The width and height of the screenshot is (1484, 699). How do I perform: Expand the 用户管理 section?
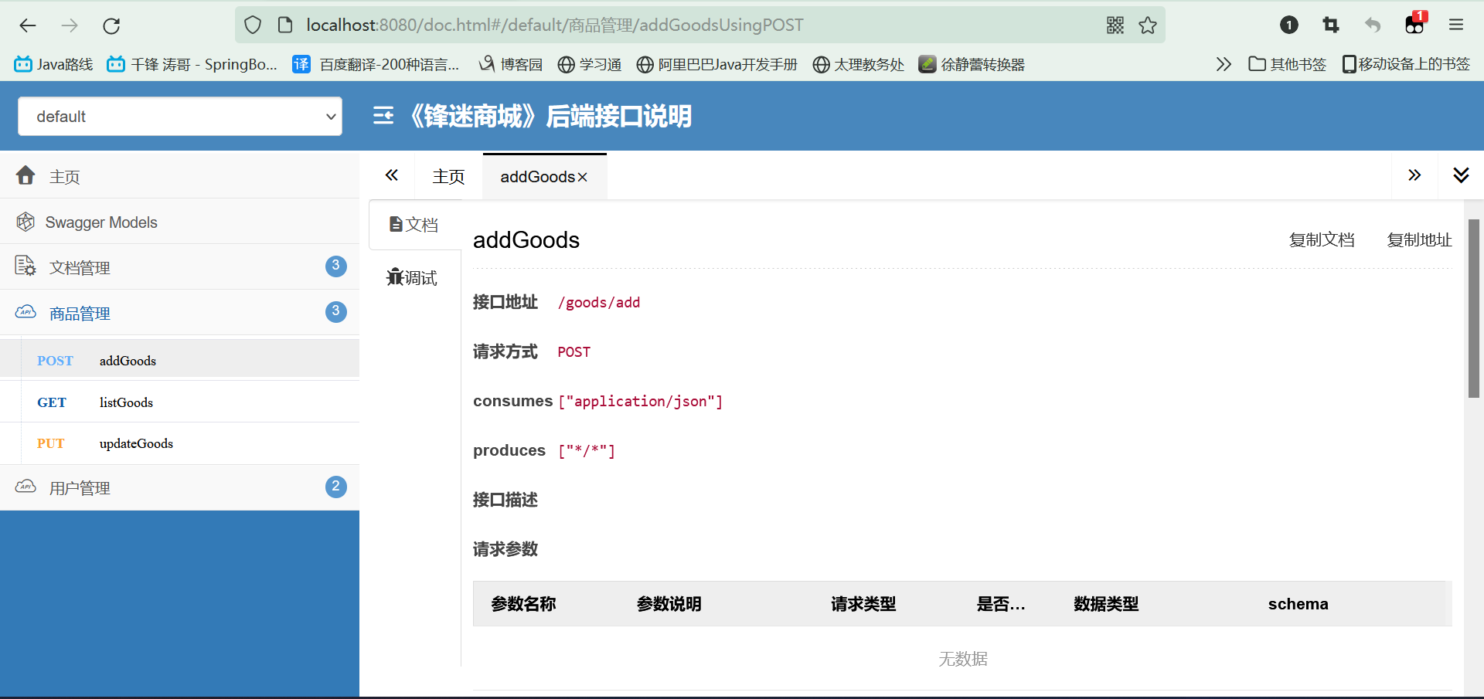[179, 487]
